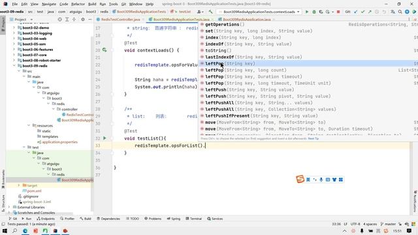Image resolution: width=418 pixels, height=235 pixels.
Task: Open the Spring tool window
Action: point(174,219)
